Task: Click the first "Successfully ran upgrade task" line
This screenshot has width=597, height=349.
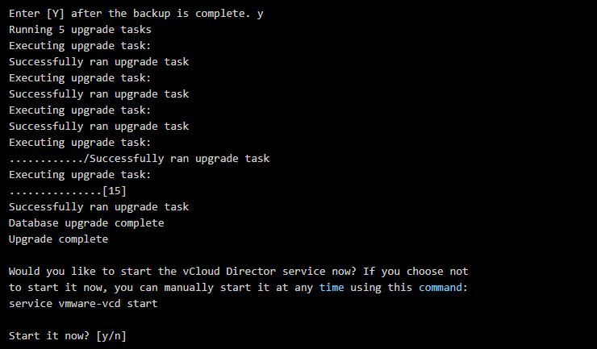Action: (99, 61)
